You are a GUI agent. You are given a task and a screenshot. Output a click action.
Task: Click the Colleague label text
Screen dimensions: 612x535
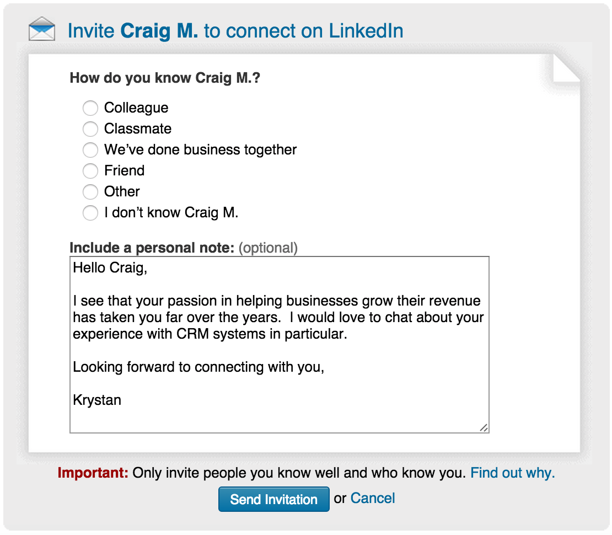click(x=136, y=108)
